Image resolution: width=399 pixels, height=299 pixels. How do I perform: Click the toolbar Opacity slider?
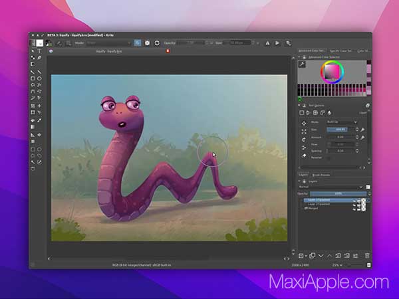(x=192, y=43)
